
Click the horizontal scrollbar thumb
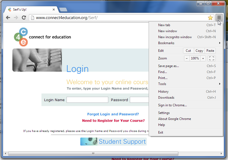click(93, 153)
